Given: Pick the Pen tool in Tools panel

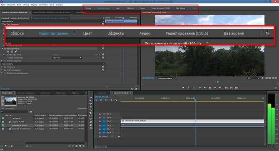Looking at the screenshot, I should [x=90, y=122].
